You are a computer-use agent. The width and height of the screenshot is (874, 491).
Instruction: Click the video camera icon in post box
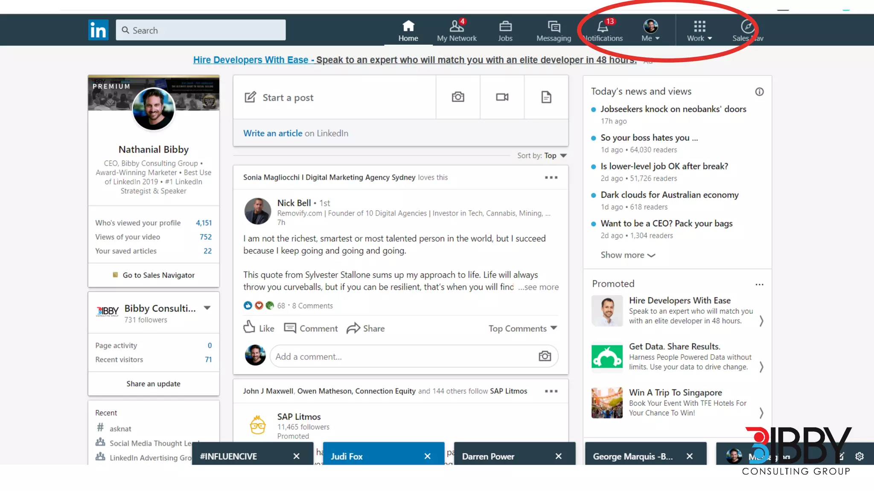point(502,97)
